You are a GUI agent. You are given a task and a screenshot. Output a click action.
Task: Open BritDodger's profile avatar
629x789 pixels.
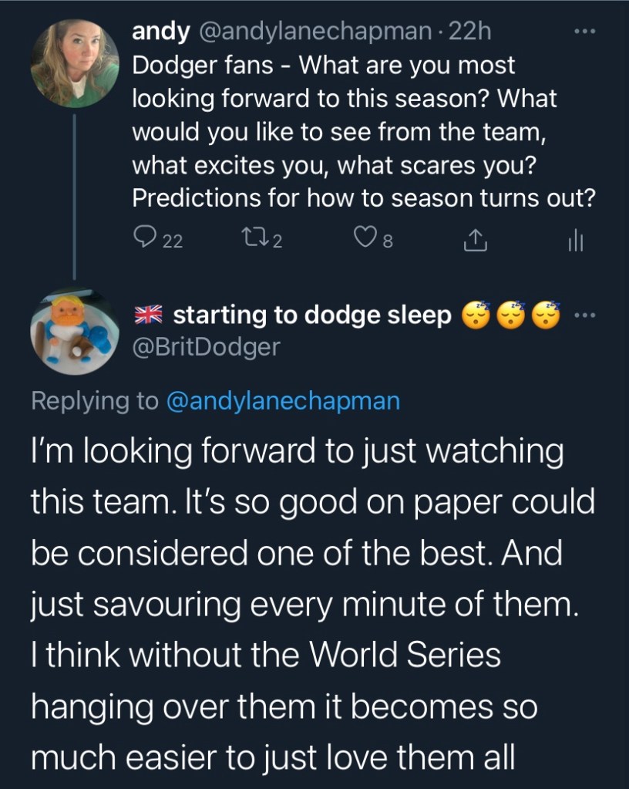(x=73, y=332)
